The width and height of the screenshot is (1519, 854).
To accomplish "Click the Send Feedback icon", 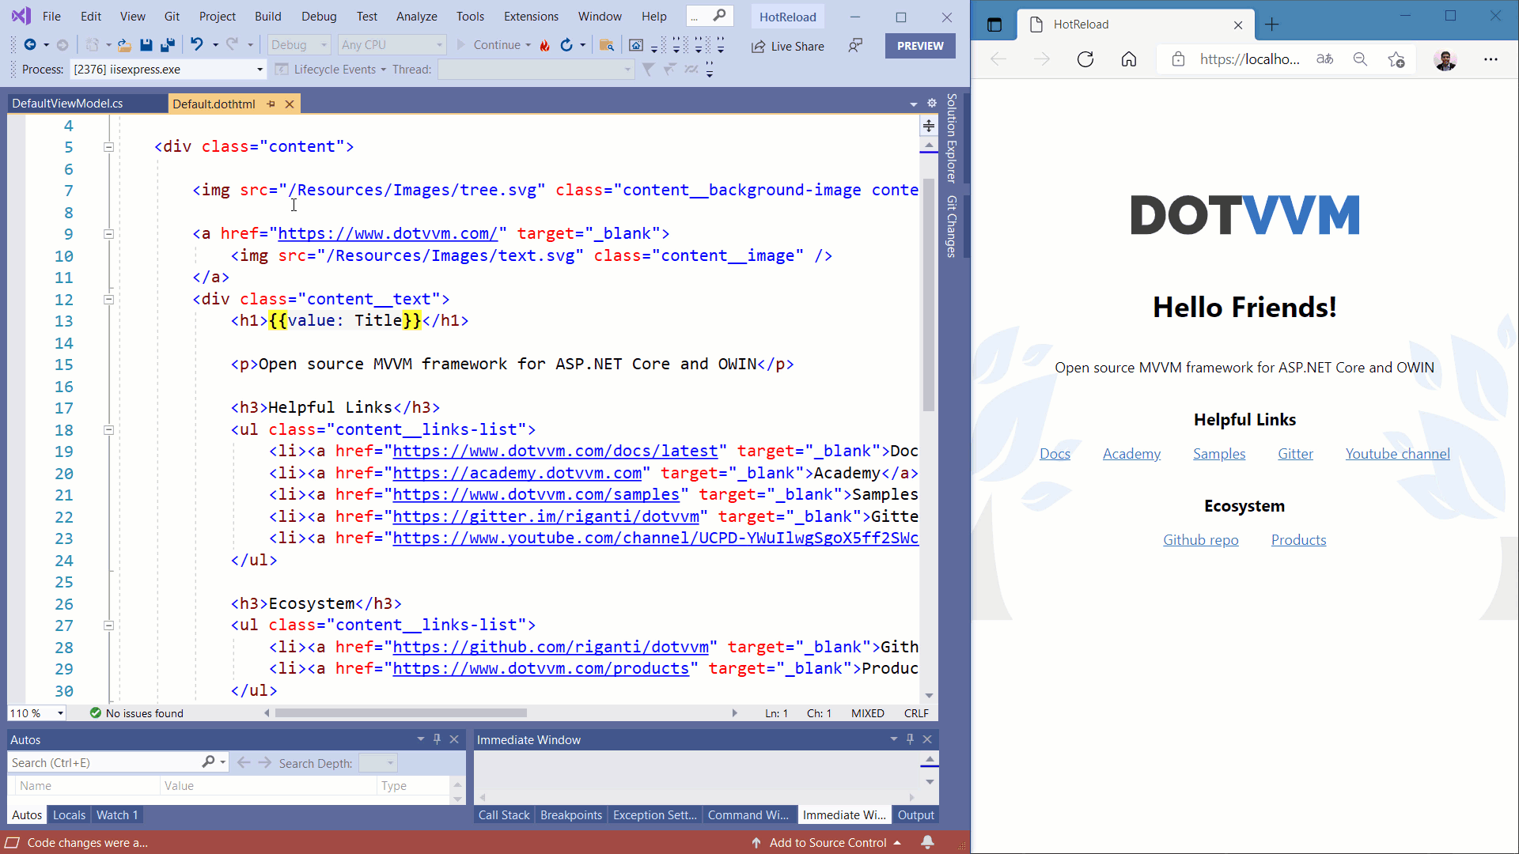I will click(855, 46).
